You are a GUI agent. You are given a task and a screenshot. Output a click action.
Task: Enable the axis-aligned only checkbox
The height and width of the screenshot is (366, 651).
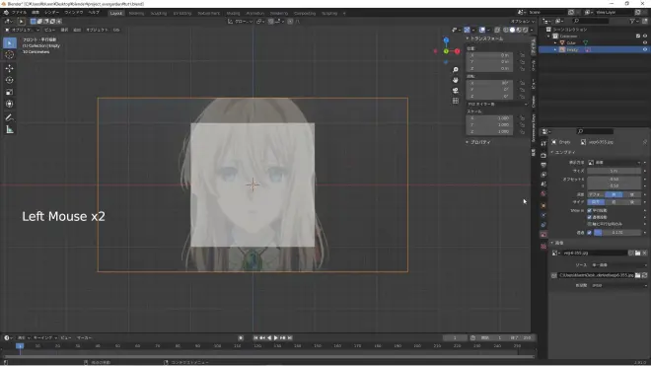point(589,224)
